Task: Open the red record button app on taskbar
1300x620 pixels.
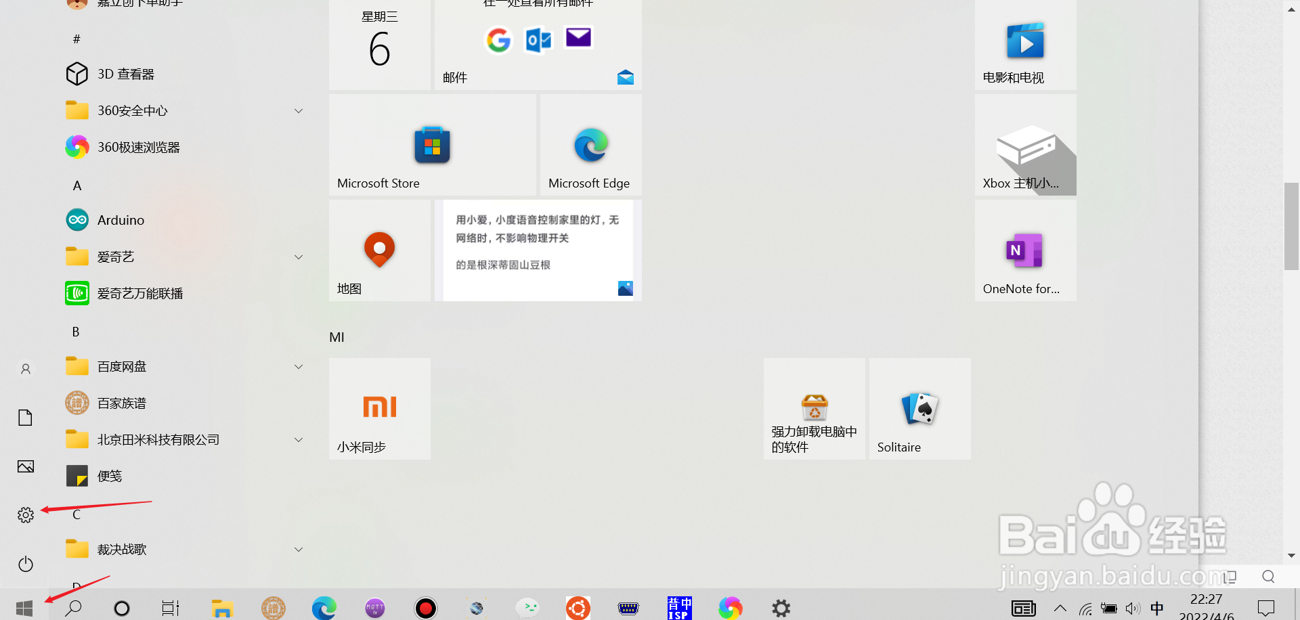Action: pyautogui.click(x=426, y=608)
